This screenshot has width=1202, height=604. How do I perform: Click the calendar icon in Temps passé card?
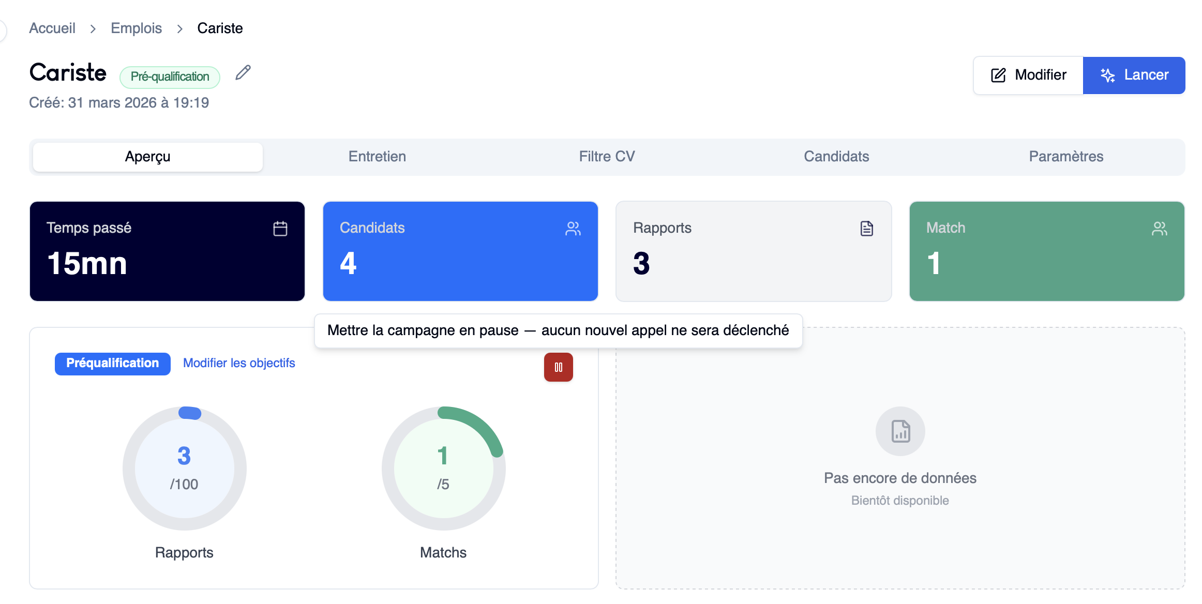tap(280, 229)
